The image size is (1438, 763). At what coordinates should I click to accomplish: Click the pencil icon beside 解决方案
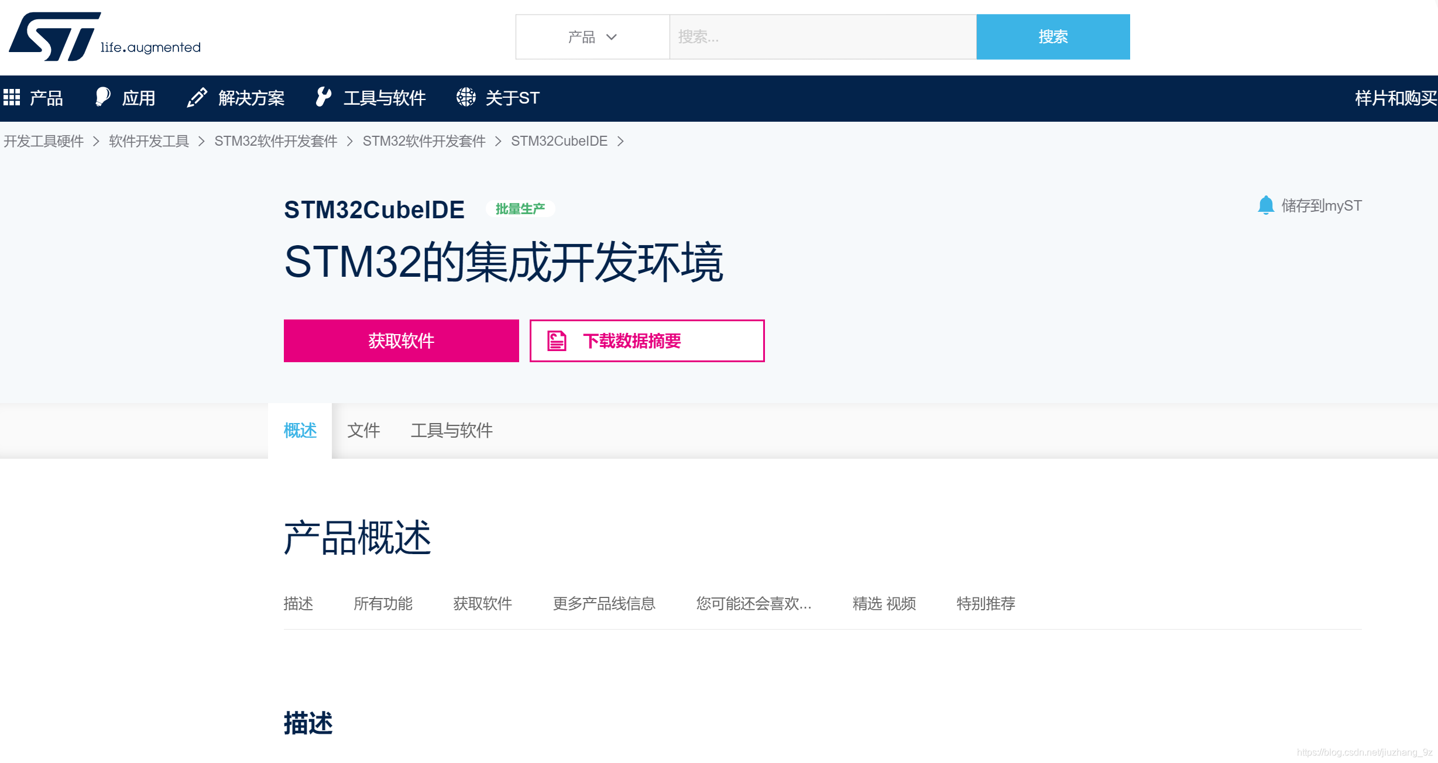pyautogui.click(x=197, y=97)
